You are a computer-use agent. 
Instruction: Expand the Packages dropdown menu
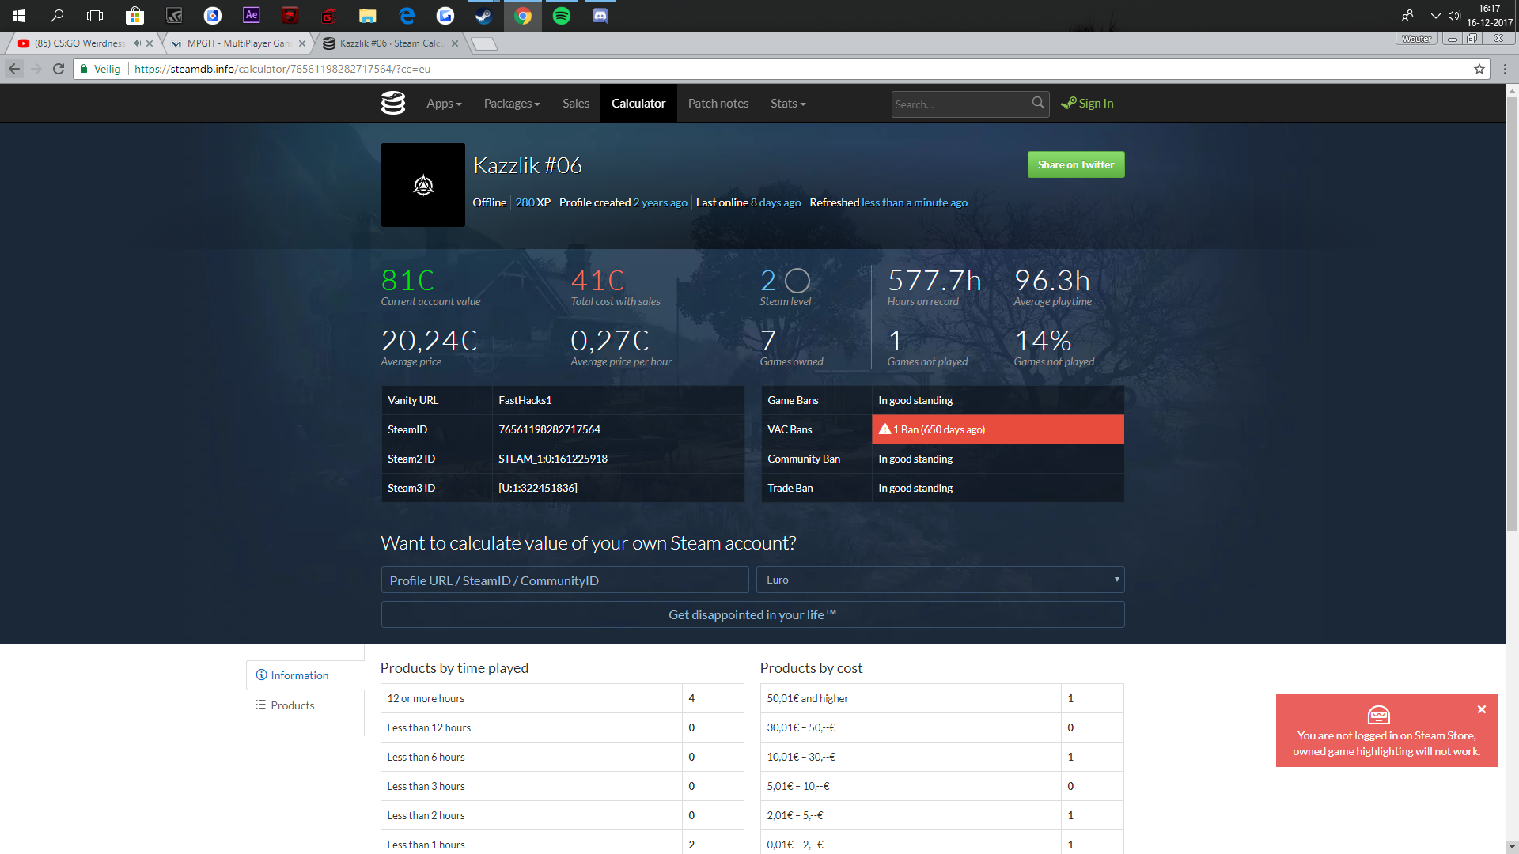[512, 104]
